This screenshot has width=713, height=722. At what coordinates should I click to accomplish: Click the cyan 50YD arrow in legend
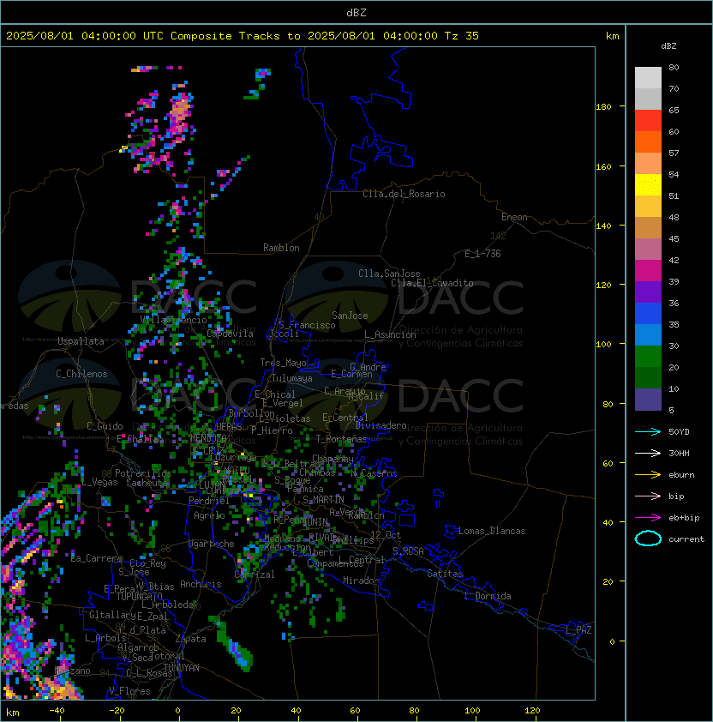(x=648, y=431)
